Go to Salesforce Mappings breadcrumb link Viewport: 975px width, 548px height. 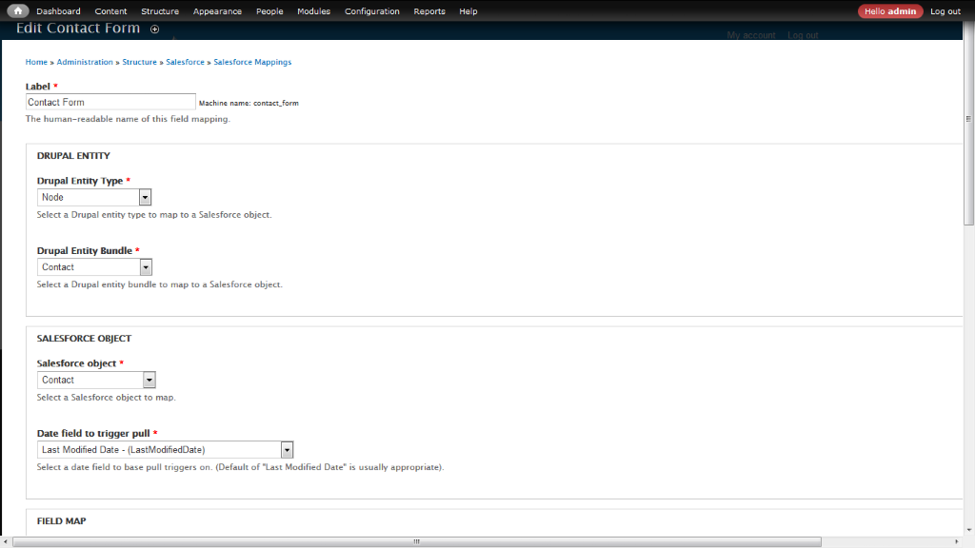[252, 62]
